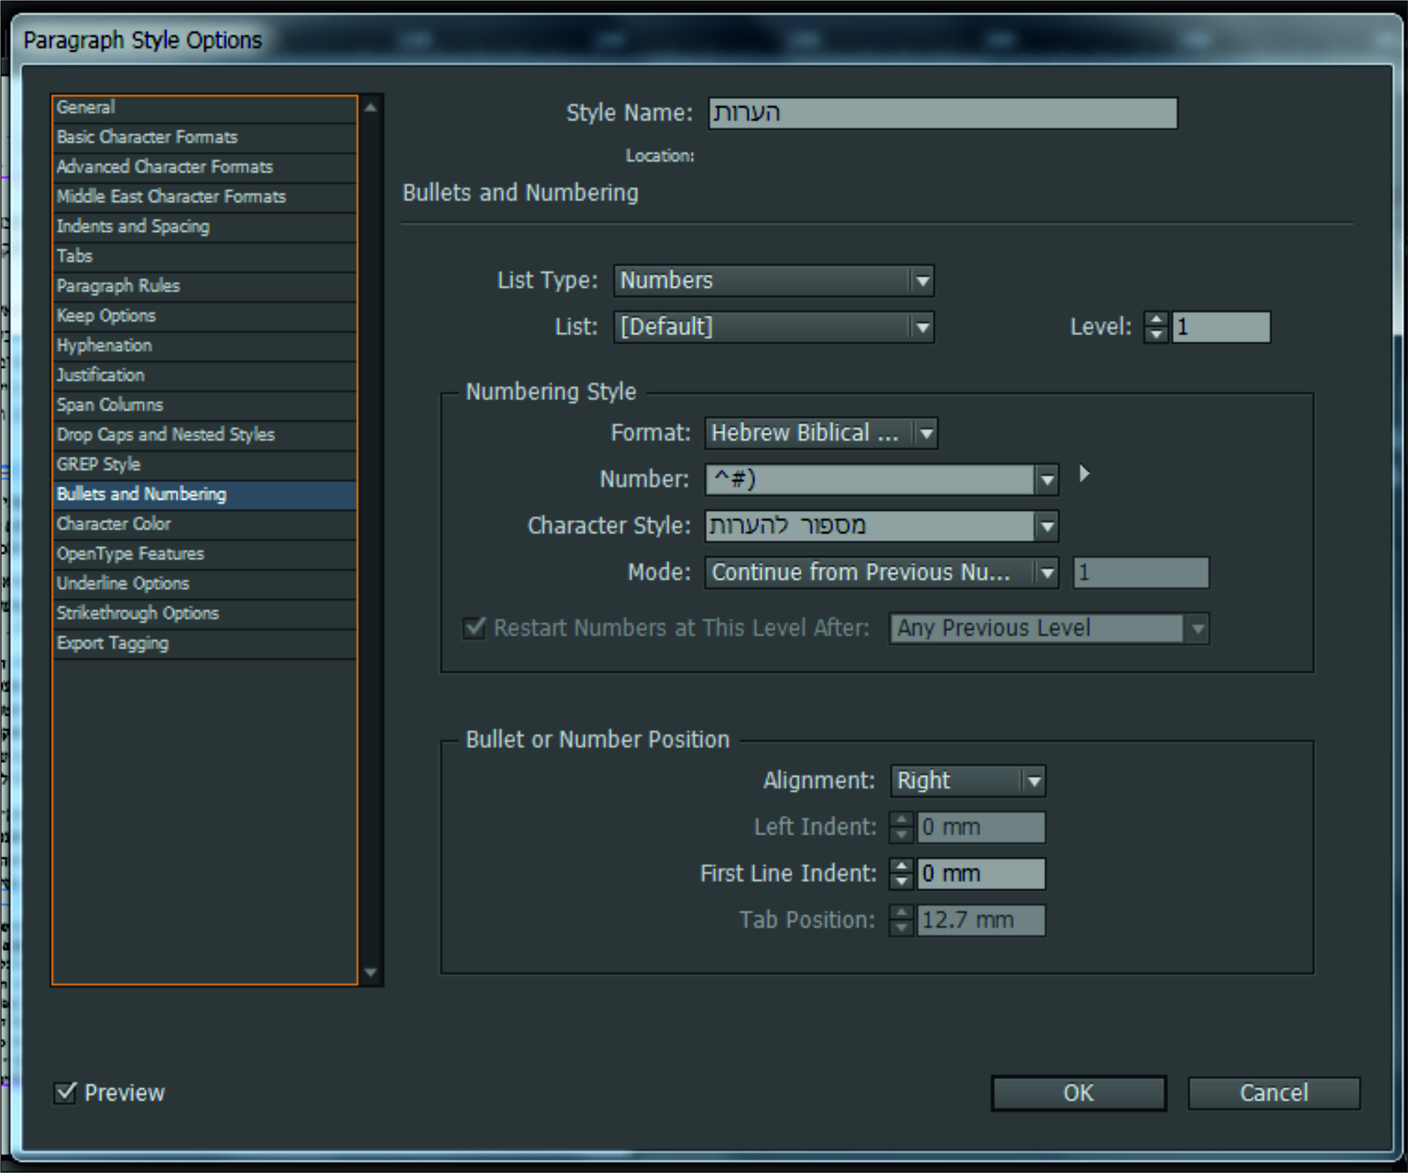The width and height of the screenshot is (1408, 1173).
Task: Click the OK button
Action: click(1078, 1093)
